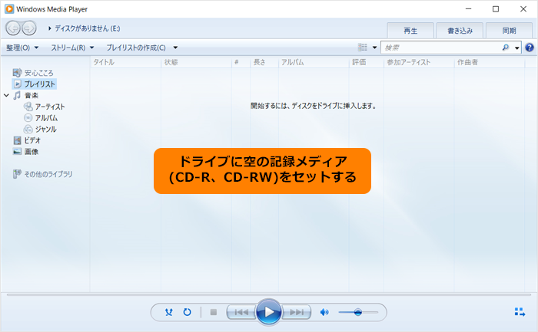
Task: Select 音楽 in the navigation pane
Action: (x=32, y=96)
